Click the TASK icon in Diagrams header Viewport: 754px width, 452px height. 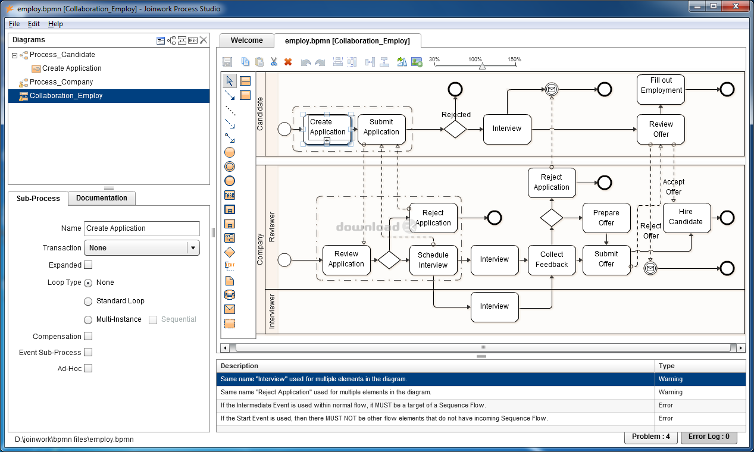(x=193, y=40)
